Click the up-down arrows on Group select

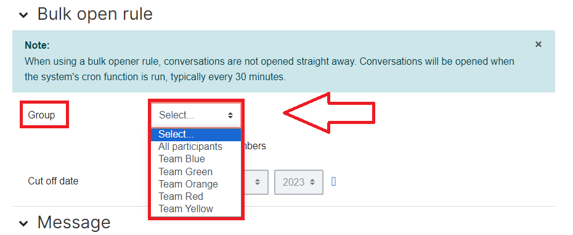[x=230, y=115]
